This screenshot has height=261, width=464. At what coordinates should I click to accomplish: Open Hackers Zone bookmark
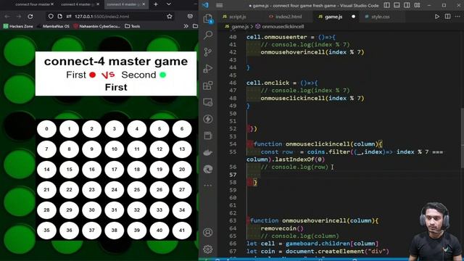(x=18, y=26)
